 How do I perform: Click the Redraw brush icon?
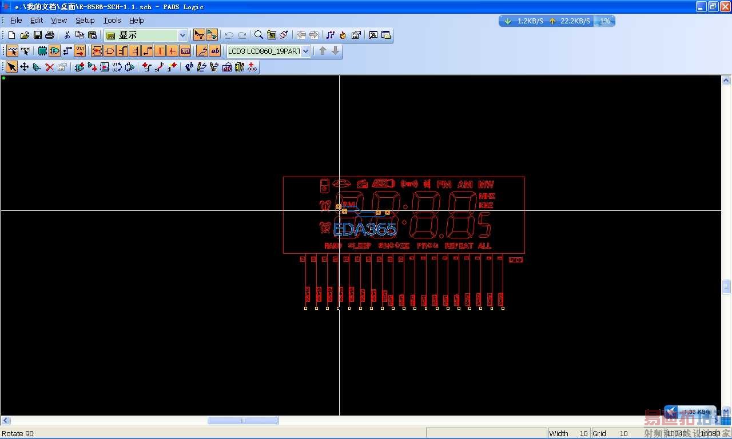click(x=284, y=35)
